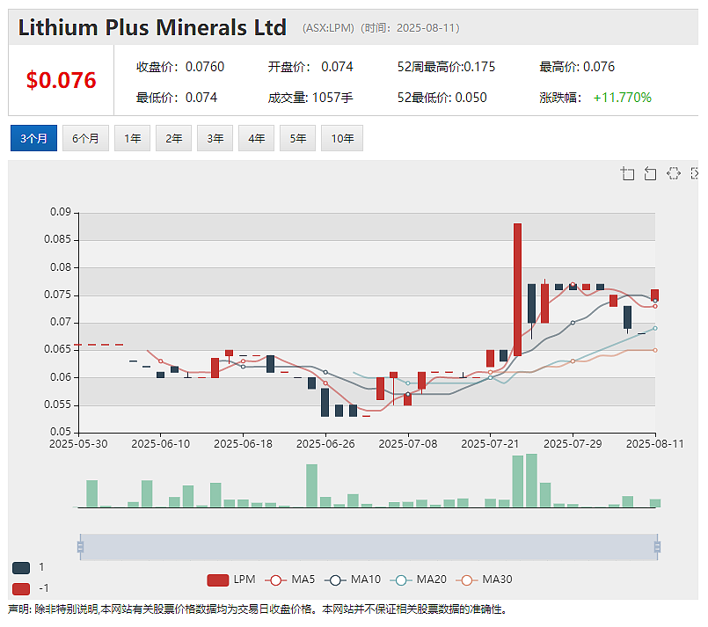Screen dimensions: 708x627
Task: Click the 0.05 y-axis label
Action: [x=61, y=432]
